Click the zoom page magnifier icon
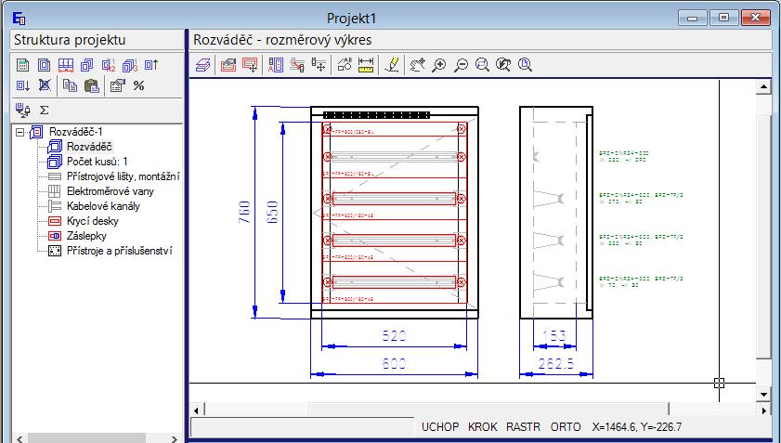The width and height of the screenshot is (781, 443). coord(525,65)
